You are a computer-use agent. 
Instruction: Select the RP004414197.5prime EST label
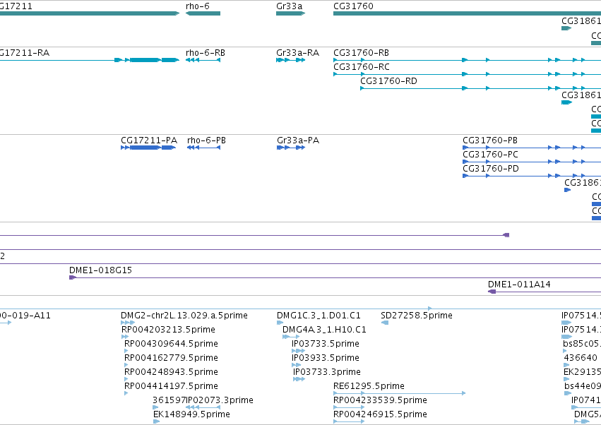(171, 387)
